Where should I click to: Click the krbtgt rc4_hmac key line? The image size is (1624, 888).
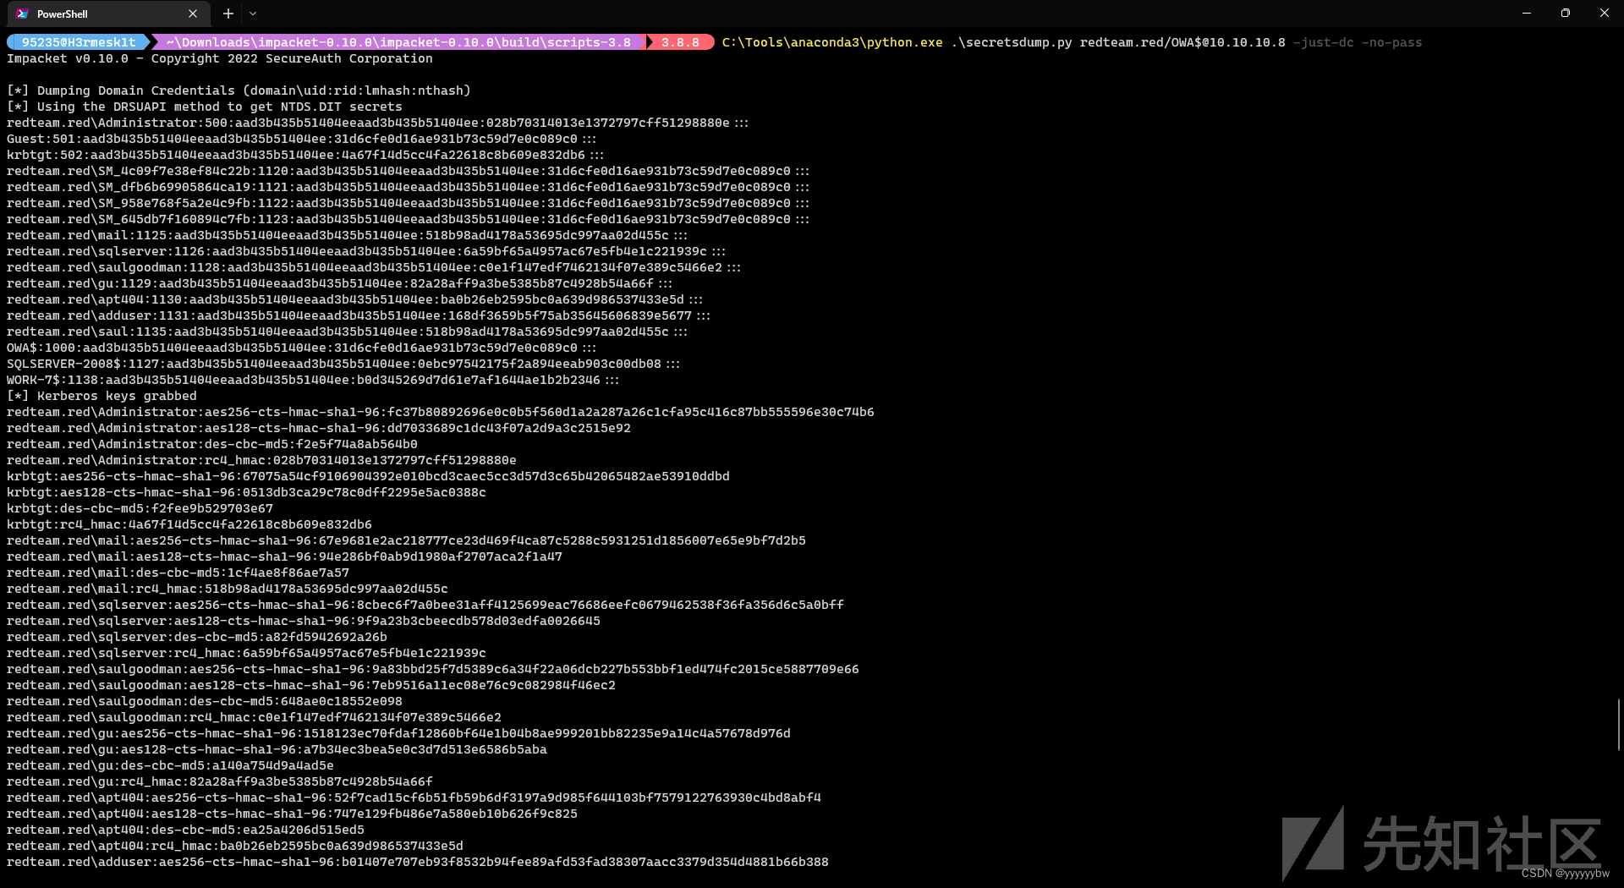(189, 524)
